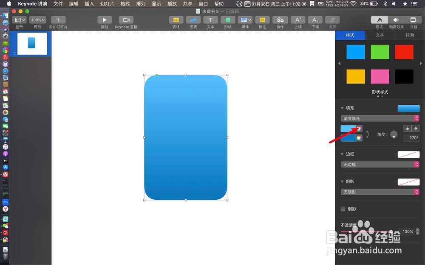The height and width of the screenshot is (265, 425).
Task: Open color wheel for top gradient color
Action: pyautogui.click(x=359, y=129)
